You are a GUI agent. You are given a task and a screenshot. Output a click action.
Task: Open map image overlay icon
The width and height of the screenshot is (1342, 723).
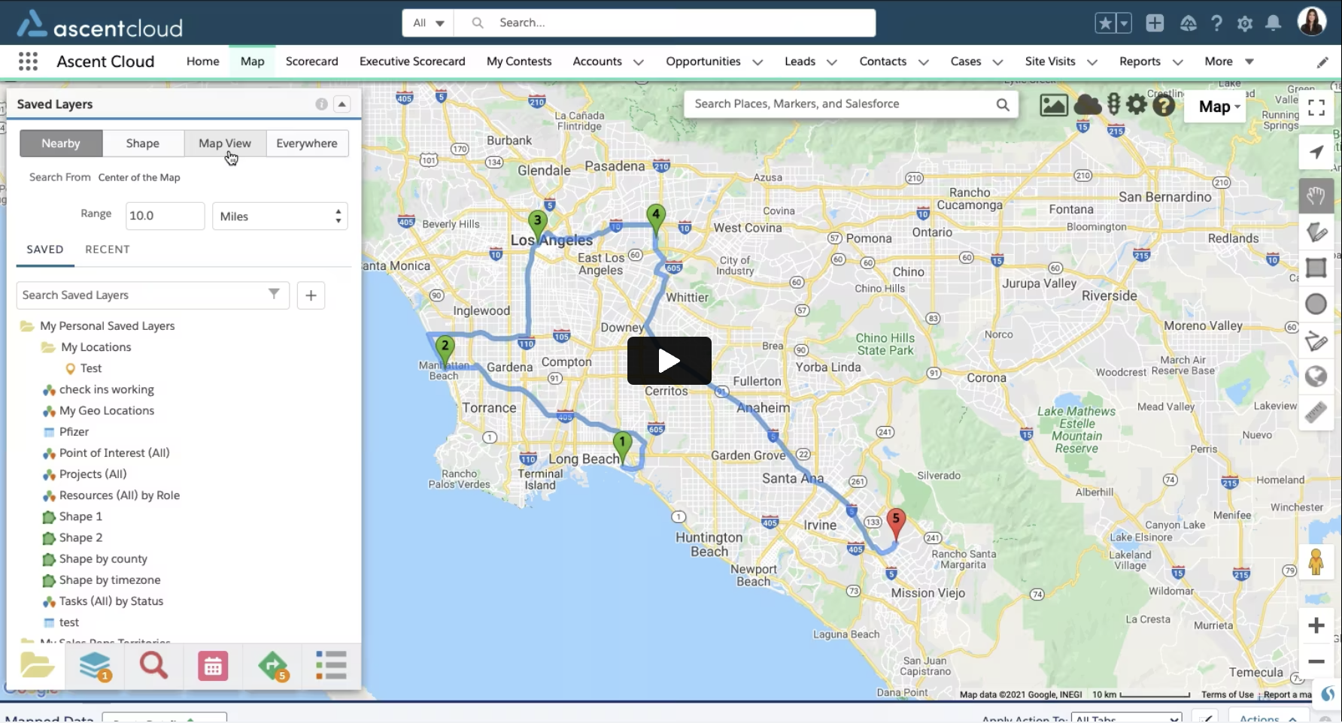click(1053, 105)
